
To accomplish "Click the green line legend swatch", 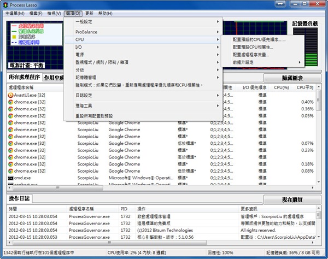I will tap(14, 31).
